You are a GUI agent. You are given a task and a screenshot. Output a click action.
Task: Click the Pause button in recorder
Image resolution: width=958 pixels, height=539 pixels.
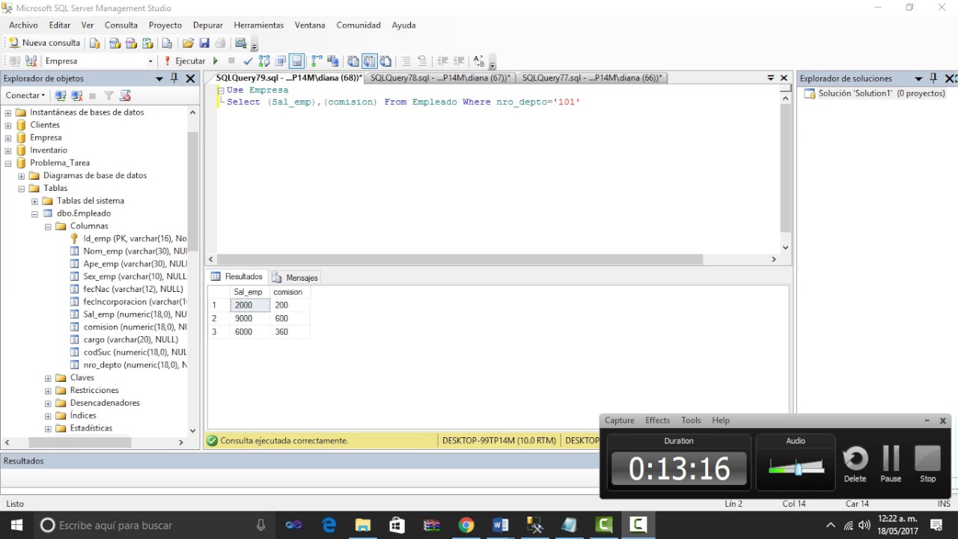891,464
